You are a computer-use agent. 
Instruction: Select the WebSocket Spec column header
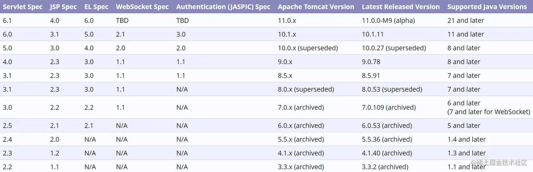tap(142, 7)
